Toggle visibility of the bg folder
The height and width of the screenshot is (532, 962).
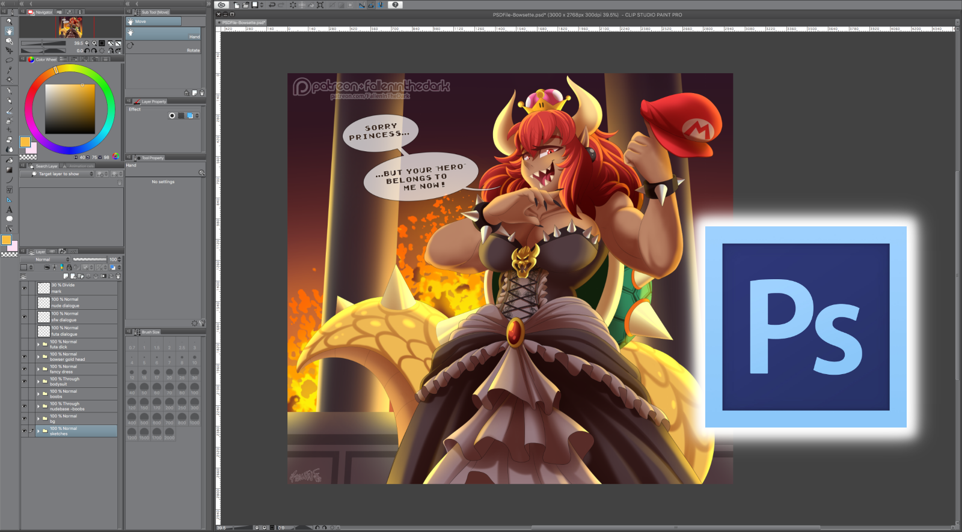tap(25, 419)
